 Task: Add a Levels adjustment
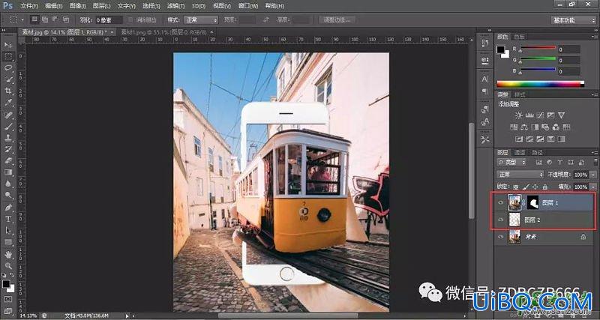click(529, 115)
